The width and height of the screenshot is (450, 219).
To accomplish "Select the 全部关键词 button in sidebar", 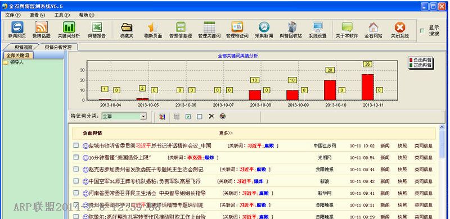I will (x=18, y=55).
